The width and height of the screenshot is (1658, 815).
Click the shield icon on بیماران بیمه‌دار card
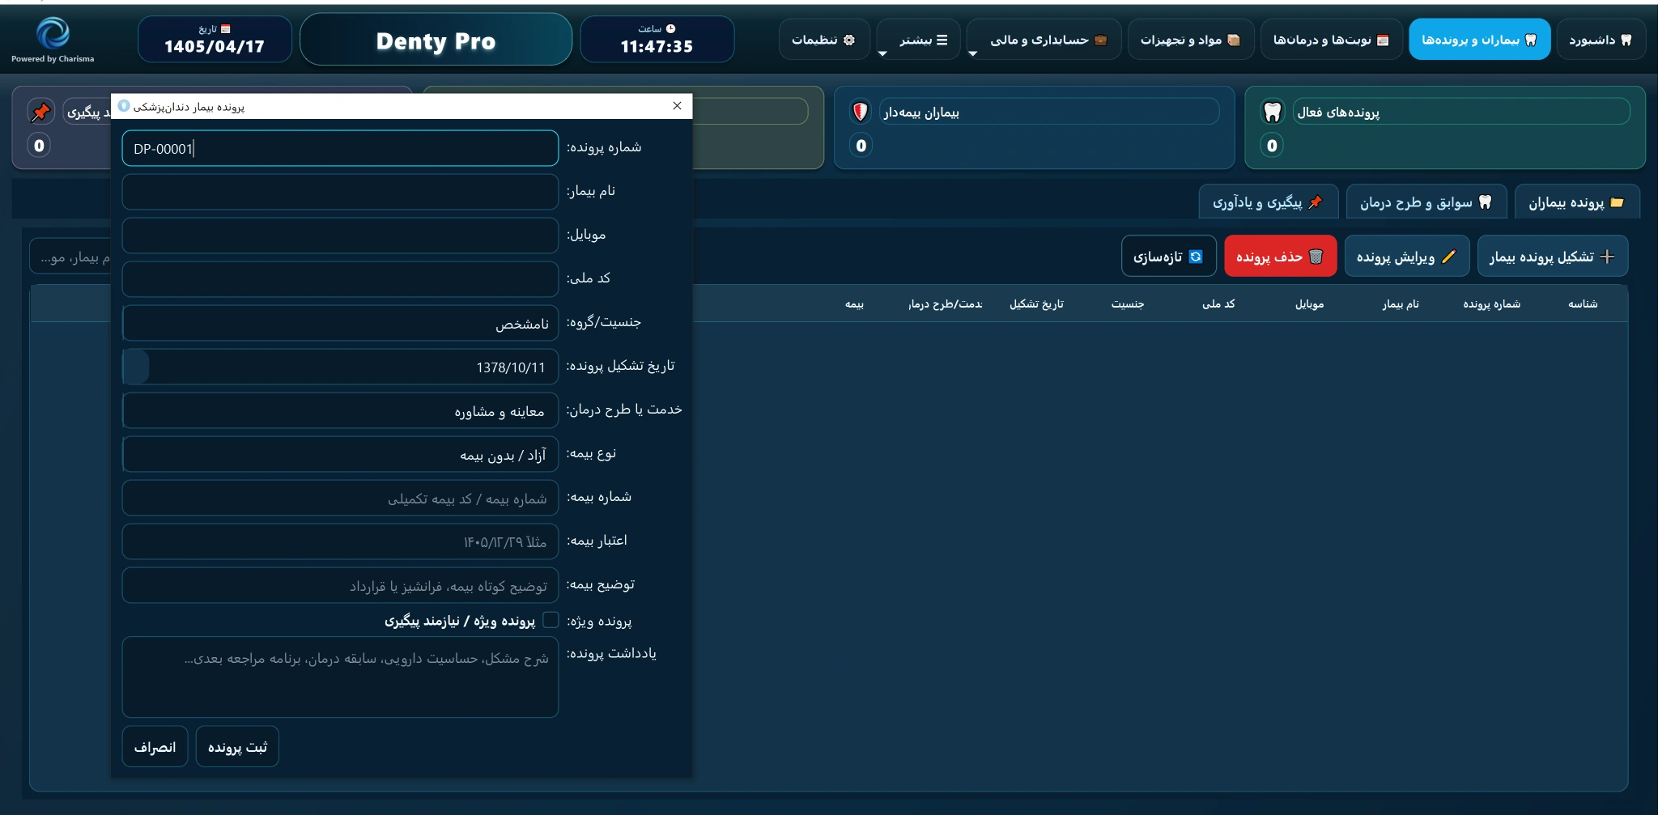tap(861, 112)
